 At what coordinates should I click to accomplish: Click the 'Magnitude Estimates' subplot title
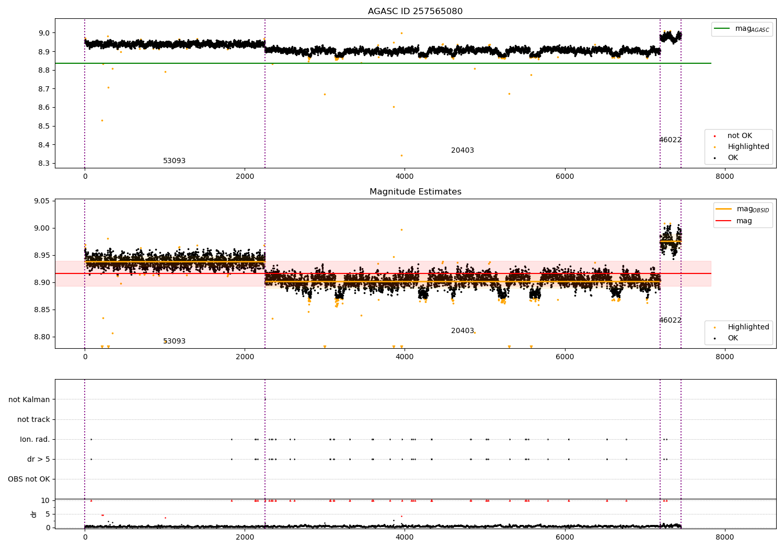tap(415, 192)
